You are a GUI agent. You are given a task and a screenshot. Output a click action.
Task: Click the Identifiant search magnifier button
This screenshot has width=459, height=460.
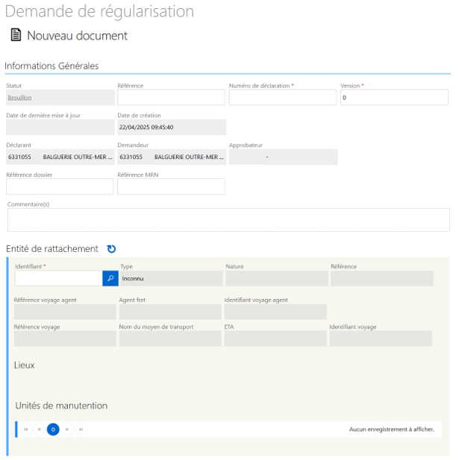[x=110, y=278]
